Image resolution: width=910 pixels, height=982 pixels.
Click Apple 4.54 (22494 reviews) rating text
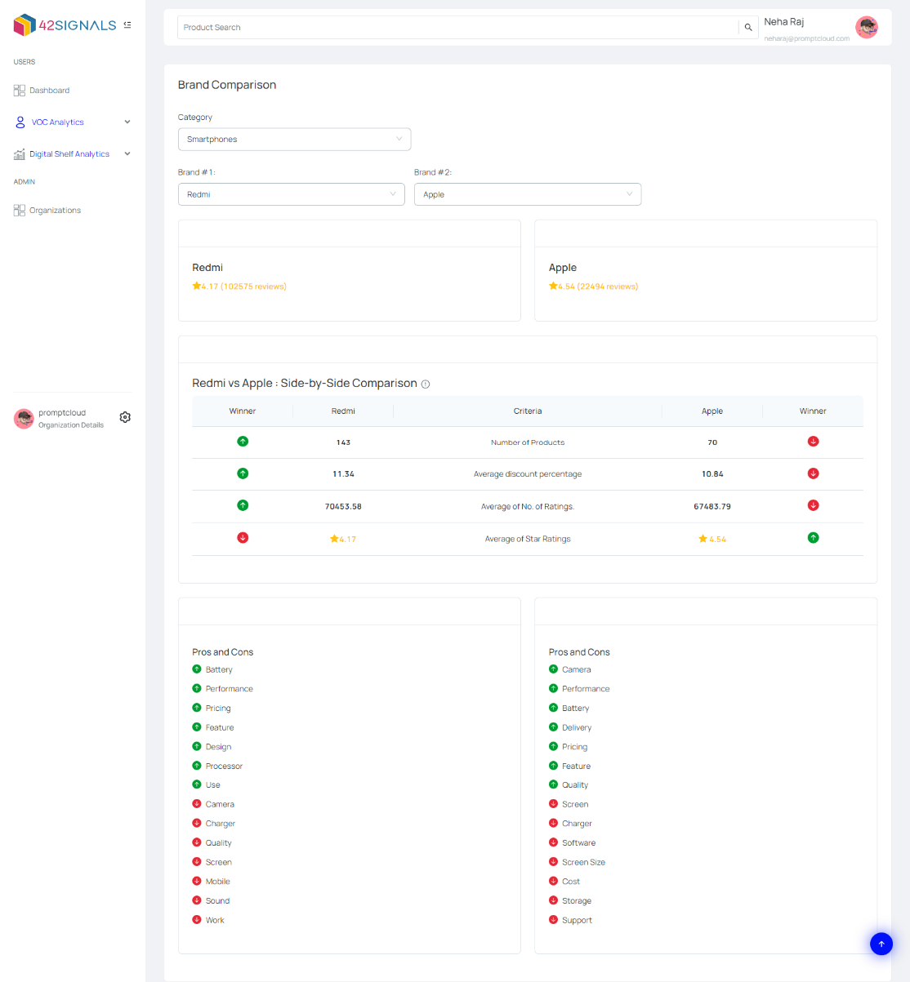(x=598, y=287)
